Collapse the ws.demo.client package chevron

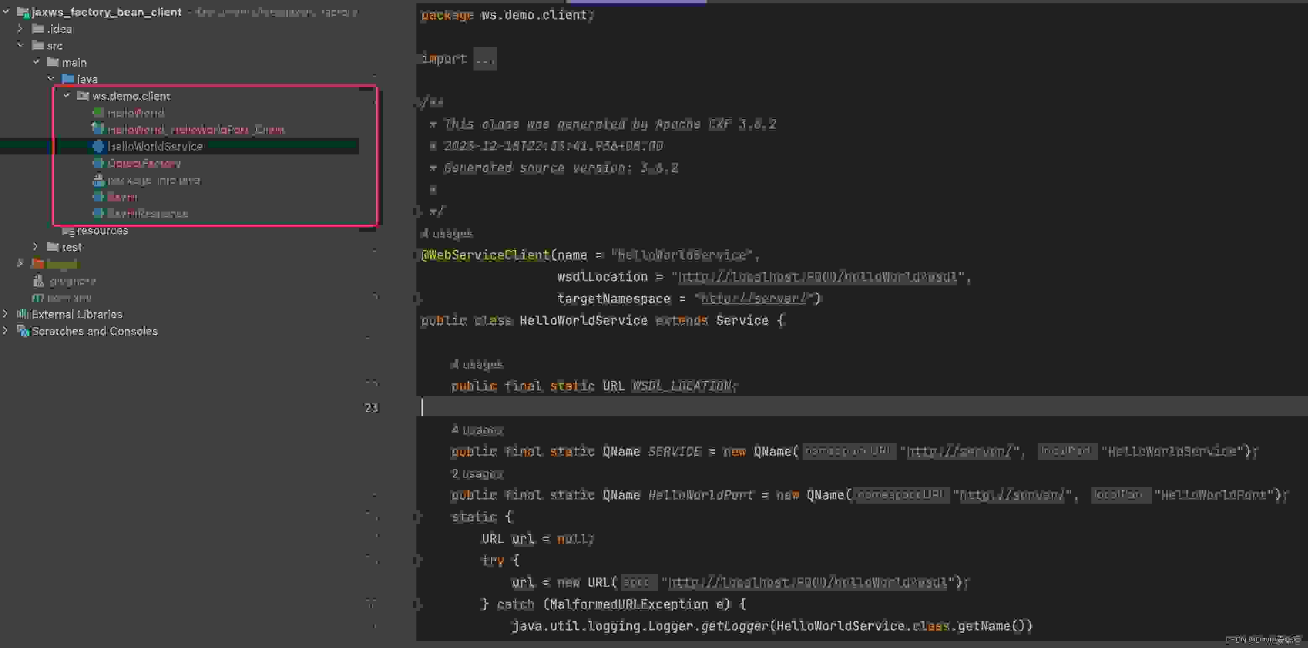pyautogui.click(x=66, y=95)
